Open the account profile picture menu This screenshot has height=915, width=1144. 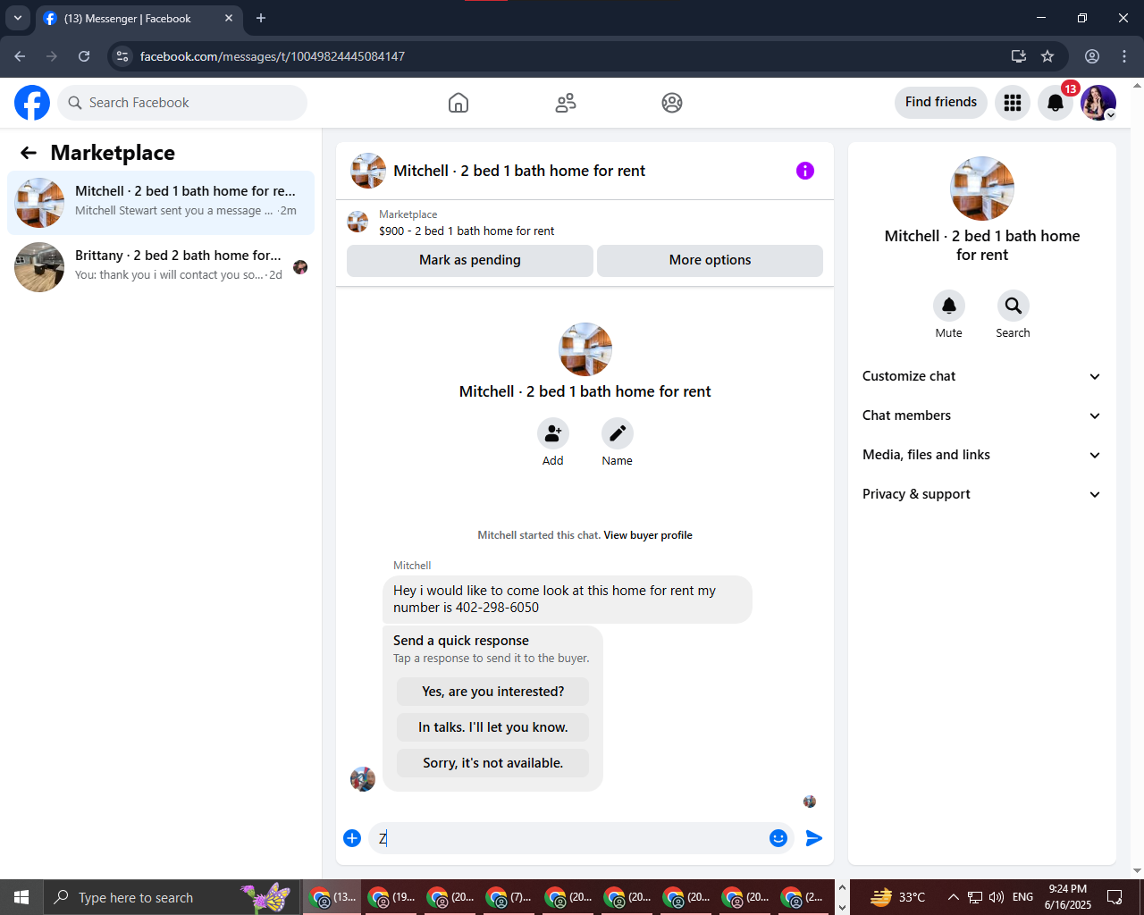click(x=1098, y=103)
